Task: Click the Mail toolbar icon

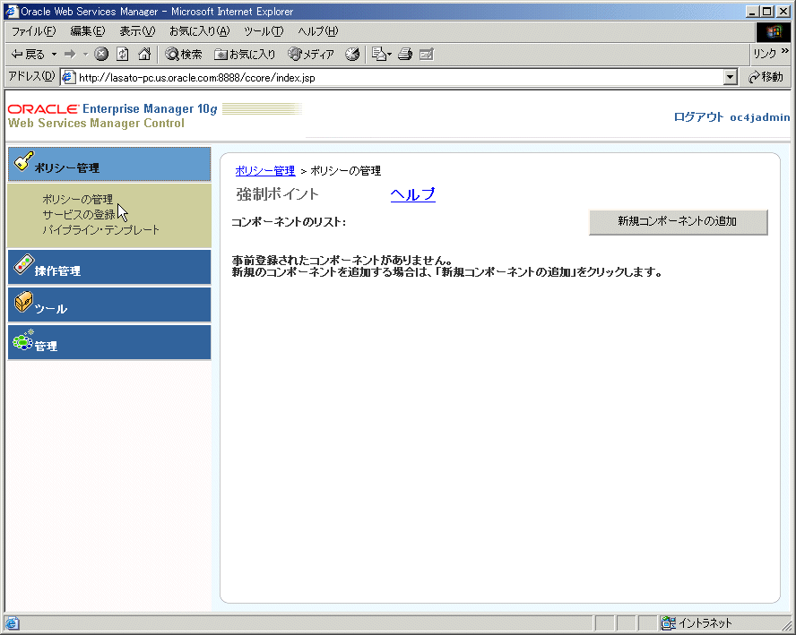Action: click(378, 54)
